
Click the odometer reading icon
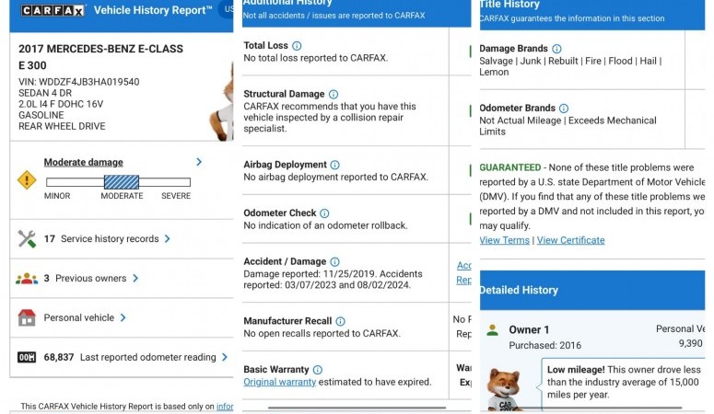click(x=27, y=358)
